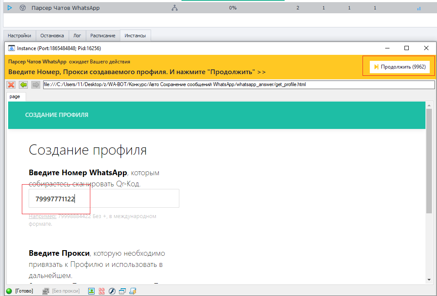This screenshot has width=437, height=296.
Task: Open the Лог tab
Action: (77, 36)
